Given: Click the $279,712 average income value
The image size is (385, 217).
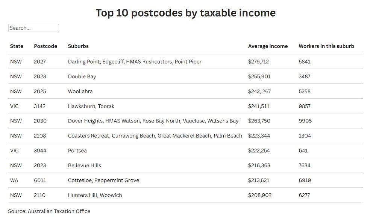Looking at the screenshot, I should click(x=258, y=61).
